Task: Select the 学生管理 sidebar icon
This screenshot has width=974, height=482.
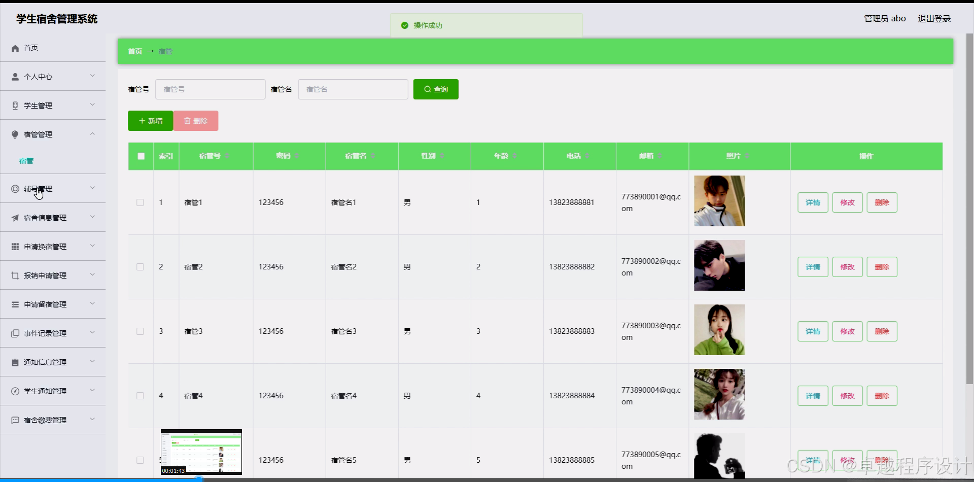Action: coord(14,105)
